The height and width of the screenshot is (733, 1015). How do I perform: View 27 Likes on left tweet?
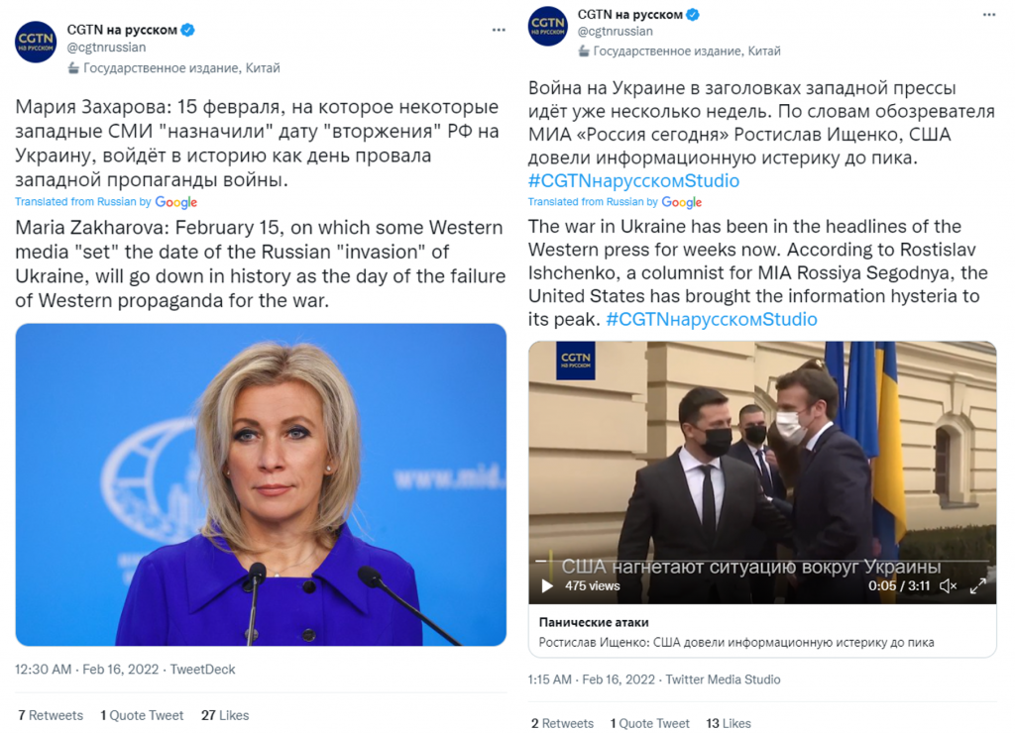point(225,715)
